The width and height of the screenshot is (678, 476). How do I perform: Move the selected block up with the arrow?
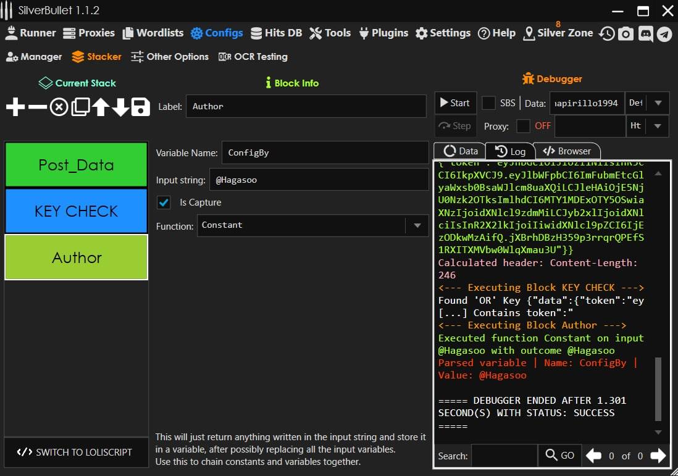(101, 107)
